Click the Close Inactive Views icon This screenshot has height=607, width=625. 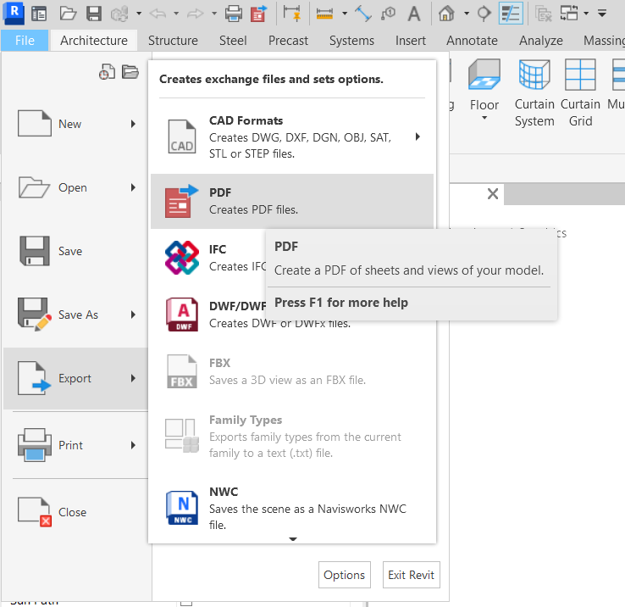[544, 14]
